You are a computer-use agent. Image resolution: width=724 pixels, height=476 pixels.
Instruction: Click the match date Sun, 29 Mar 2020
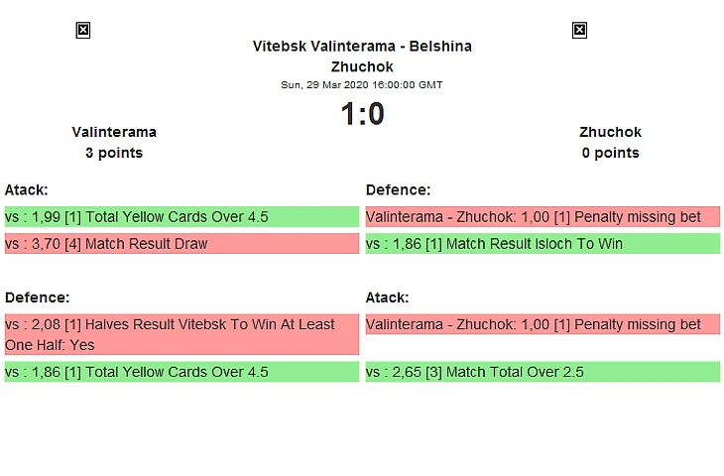pos(362,85)
